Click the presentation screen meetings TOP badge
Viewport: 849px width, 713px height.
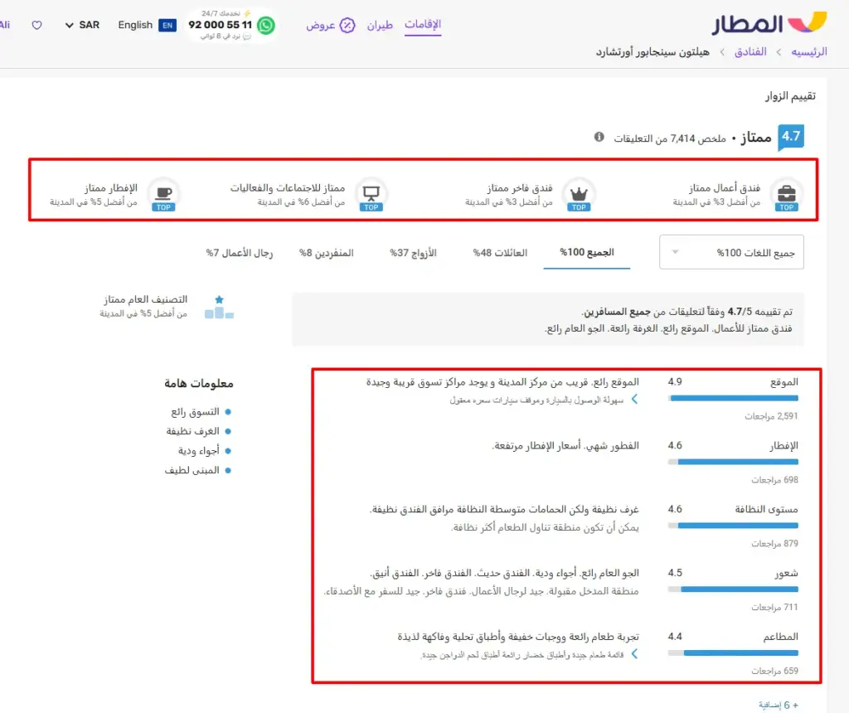(x=371, y=194)
